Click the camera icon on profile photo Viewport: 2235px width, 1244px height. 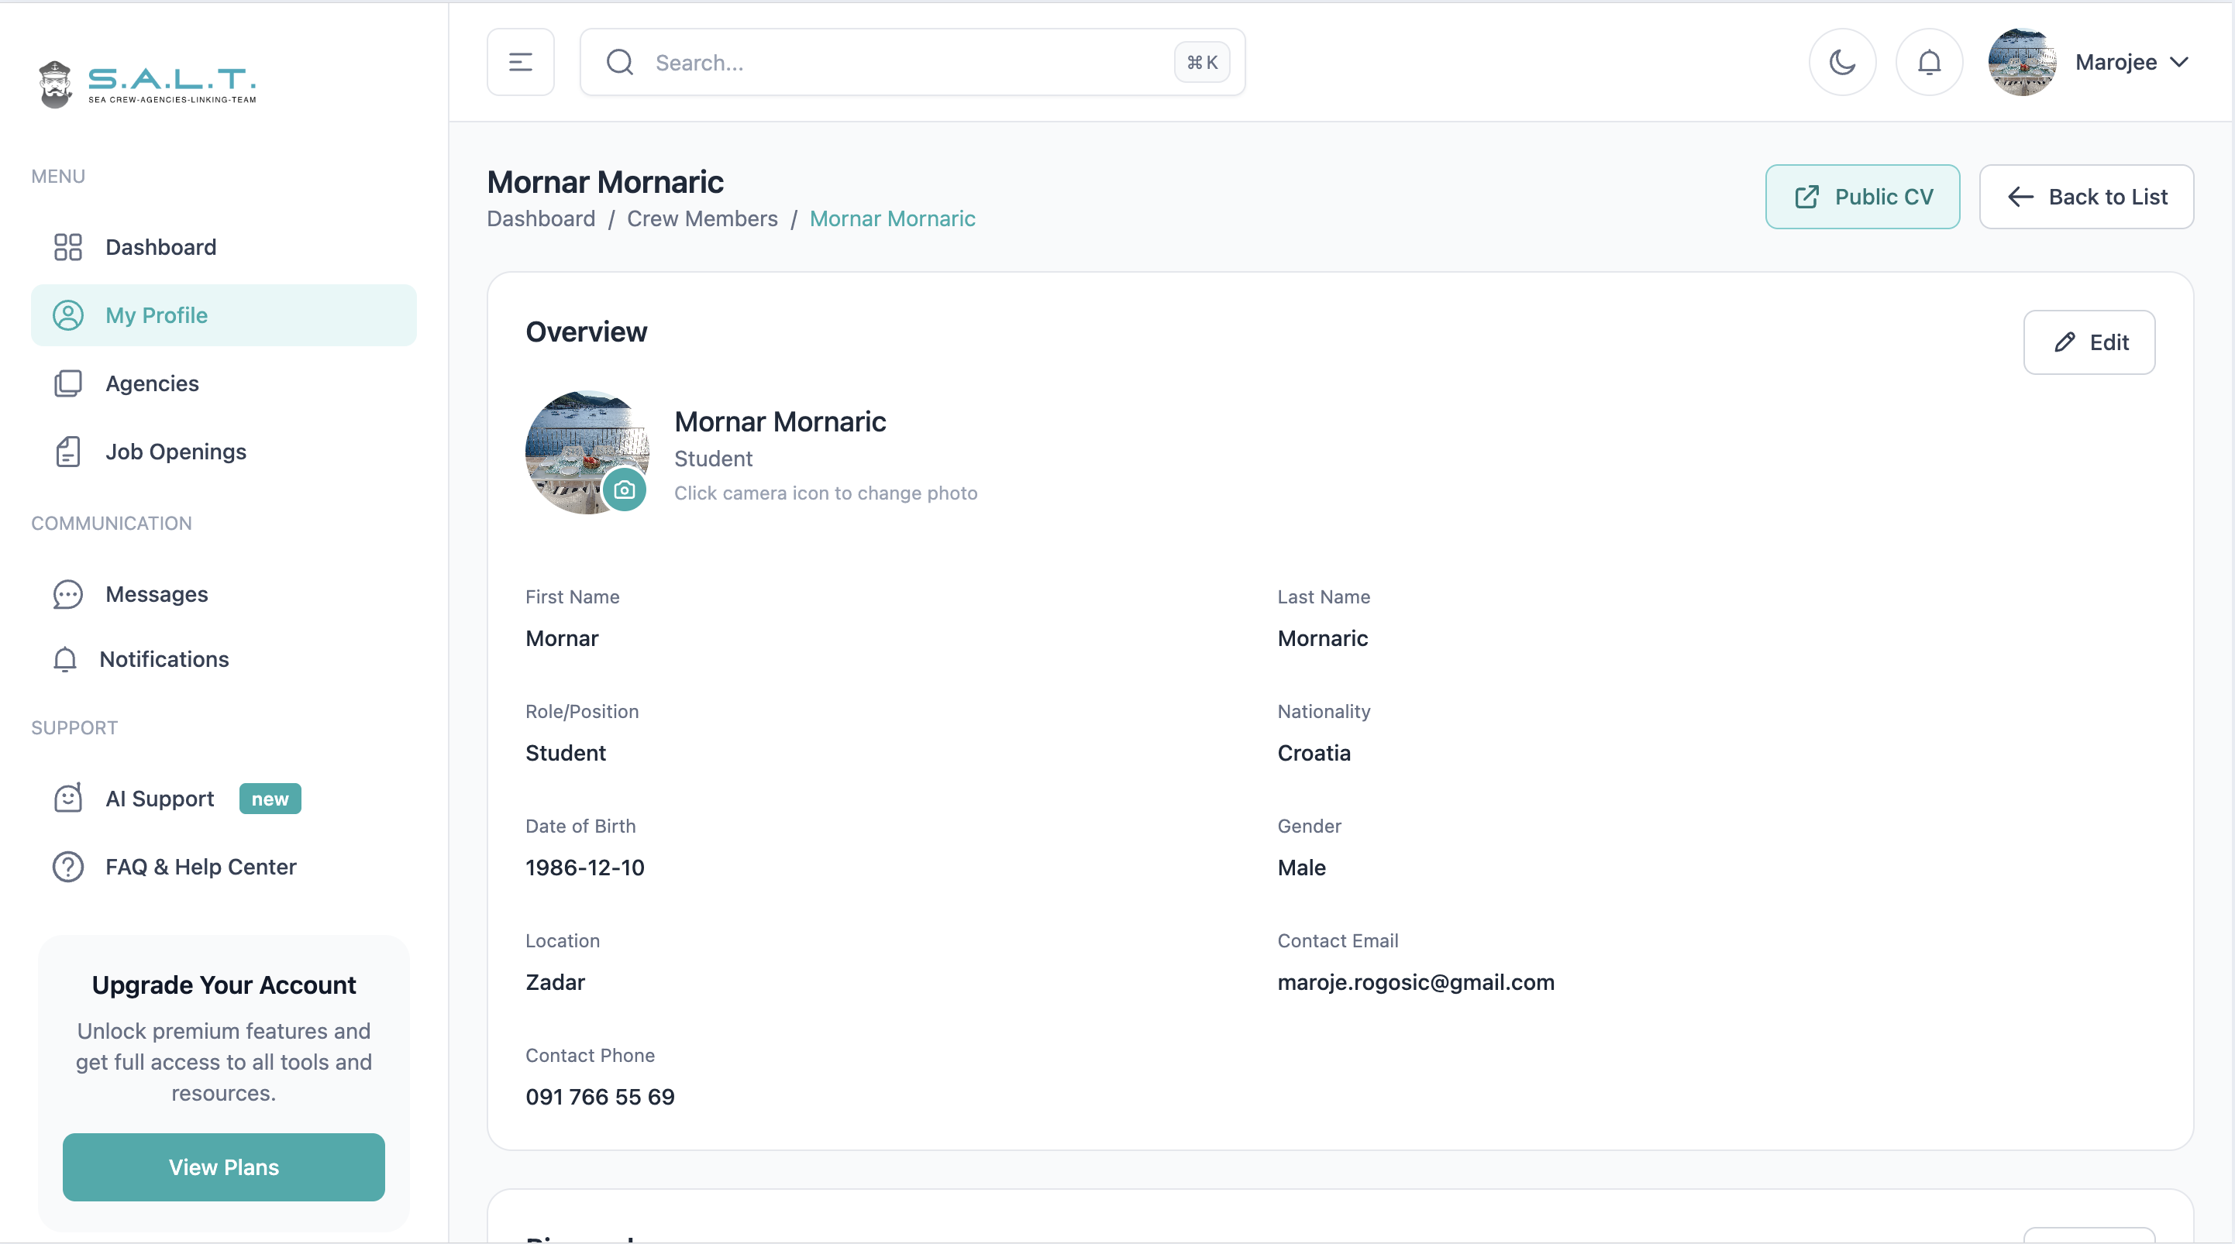click(x=624, y=490)
